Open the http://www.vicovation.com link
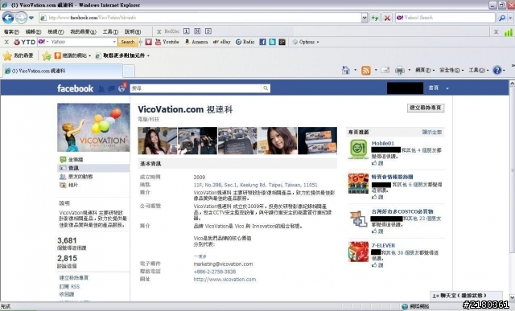The width and height of the screenshot is (515, 311). pyautogui.click(x=225, y=280)
